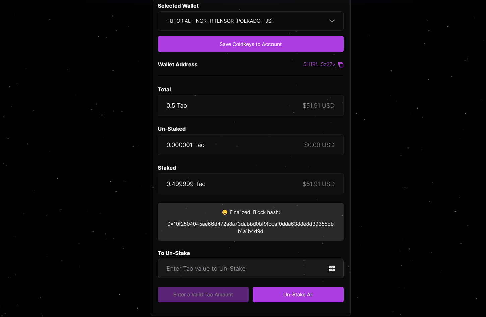Click the 5H1Rf...5z27v wallet address link

tap(319, 64)
